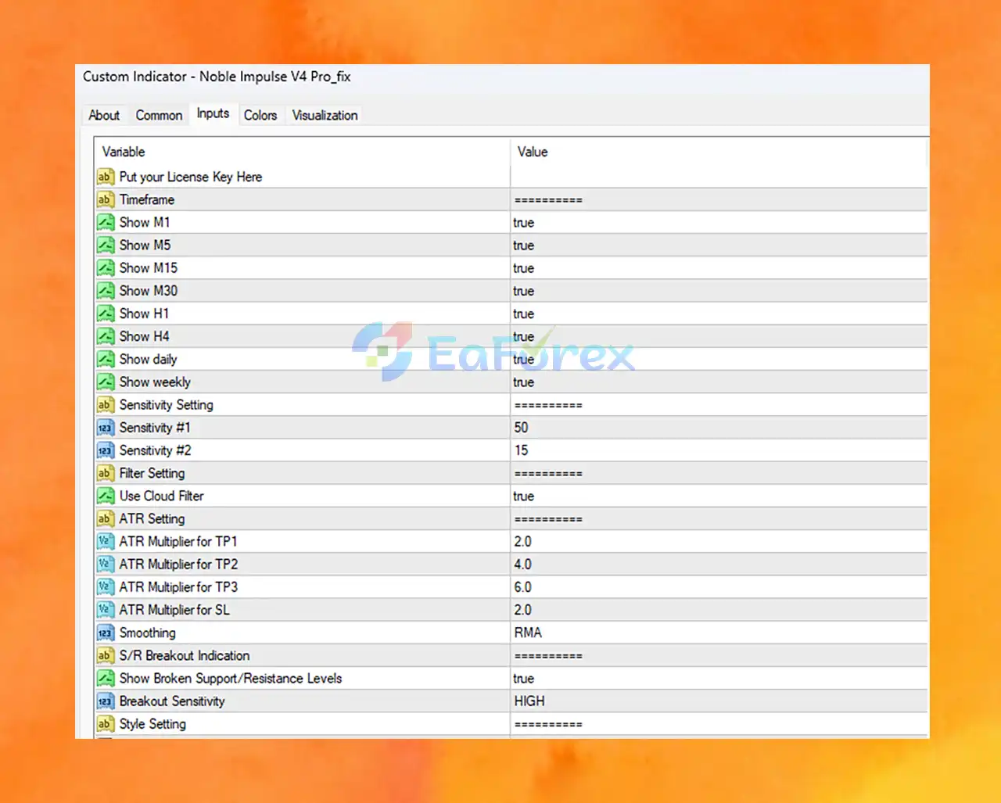The width and height of the screenshot is (1001, 803).
Task: Click string icon beside Put your License Key Here
Action: [x=106, y=177]
